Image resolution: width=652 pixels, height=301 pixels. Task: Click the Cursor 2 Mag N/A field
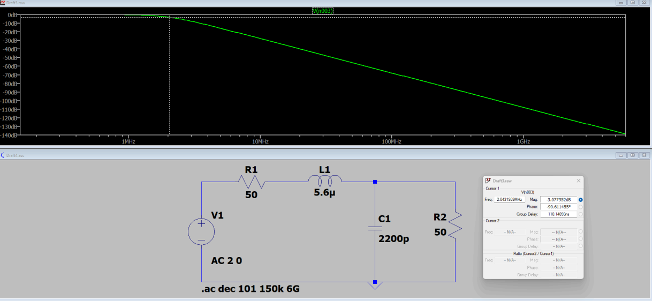558,232
